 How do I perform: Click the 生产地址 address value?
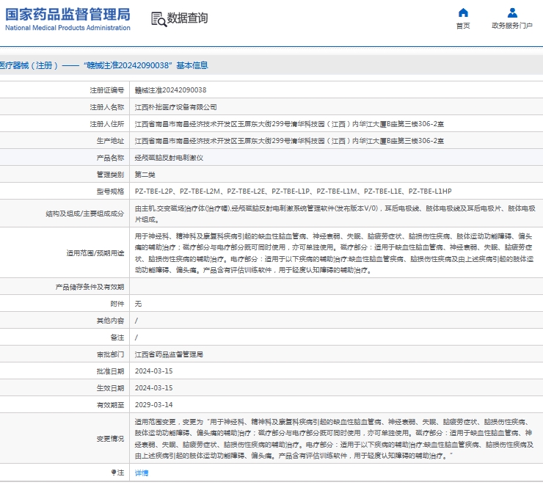(x=289, y=141)
